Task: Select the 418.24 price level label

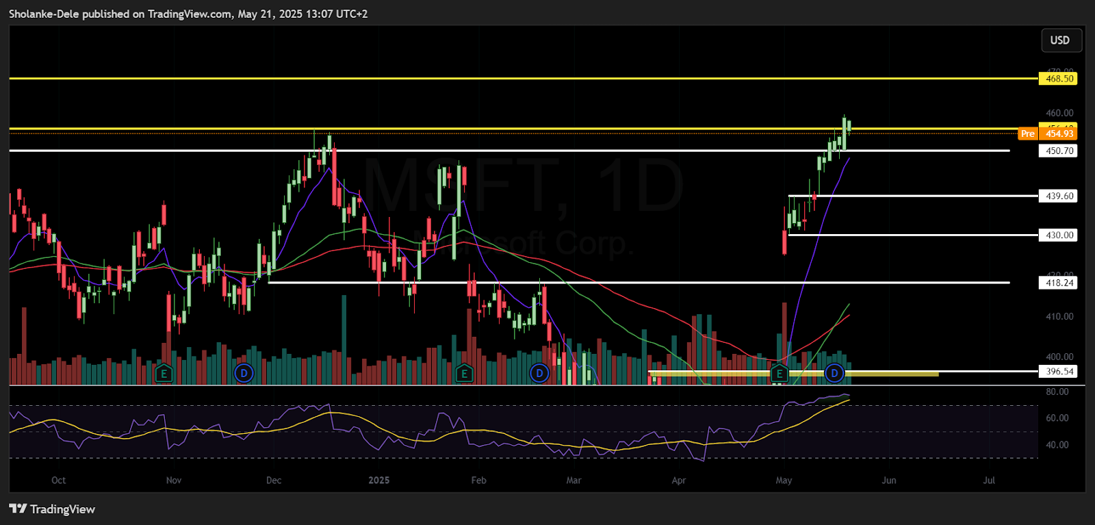Action: (x=1058, y=283)
